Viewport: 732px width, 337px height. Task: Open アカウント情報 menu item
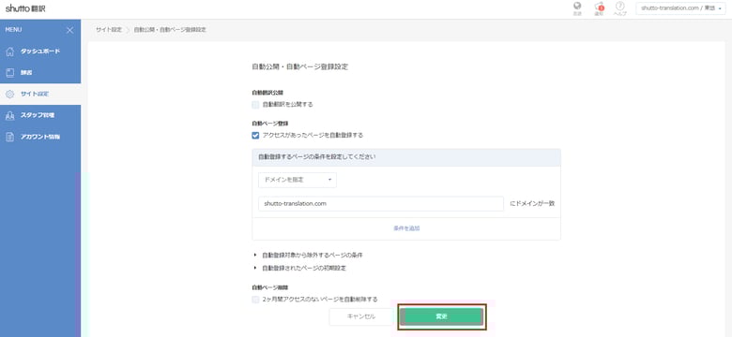[40, 138]
